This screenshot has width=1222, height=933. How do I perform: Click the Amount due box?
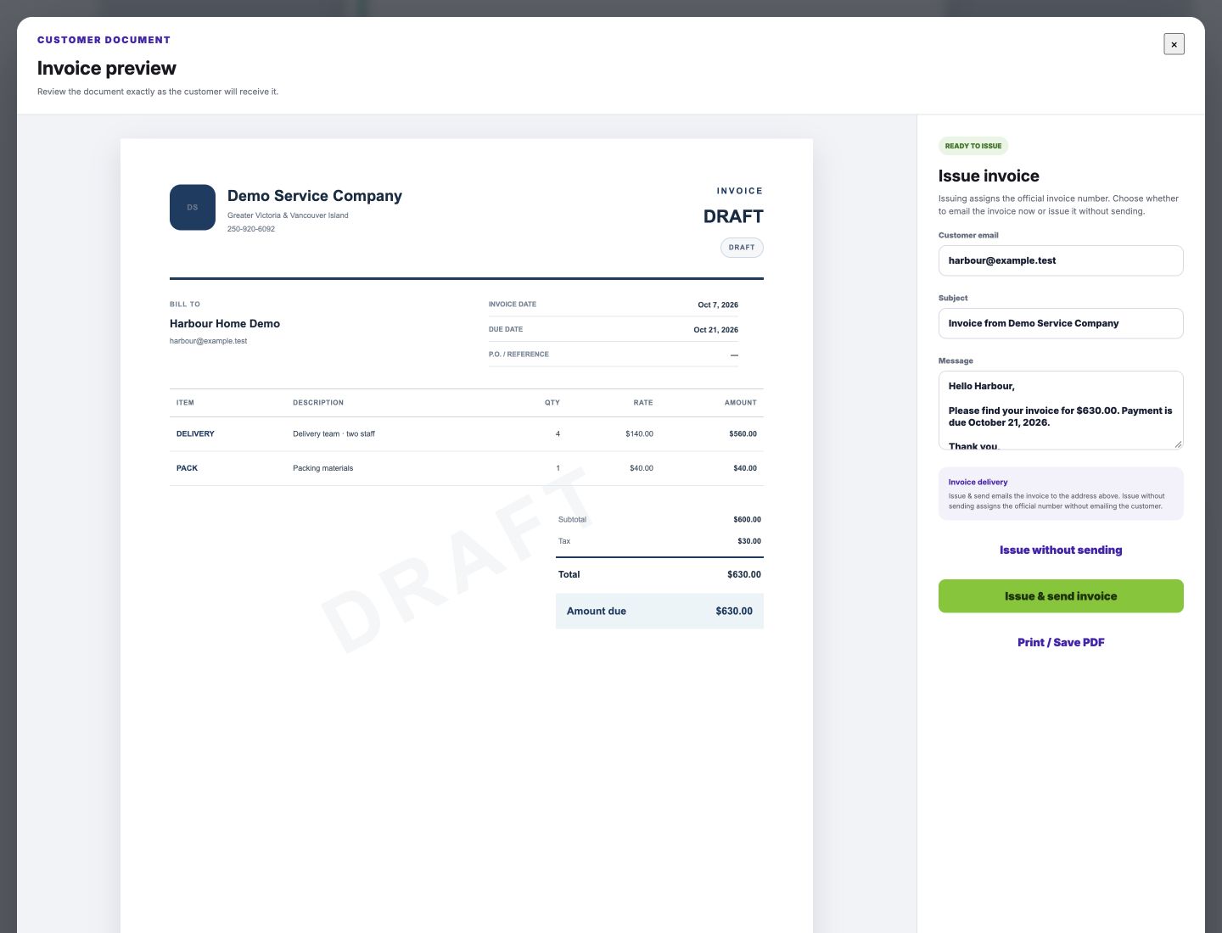659,612
